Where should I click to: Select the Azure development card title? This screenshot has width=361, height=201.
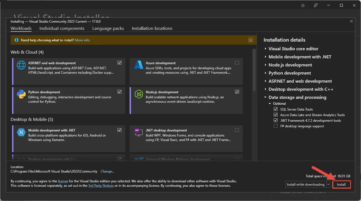[161, 63]
